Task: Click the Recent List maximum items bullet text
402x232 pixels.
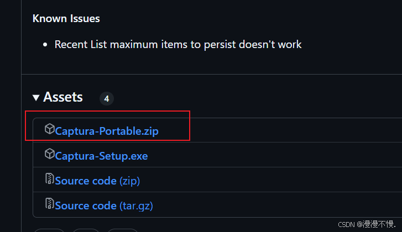Action: click(178, 45)
